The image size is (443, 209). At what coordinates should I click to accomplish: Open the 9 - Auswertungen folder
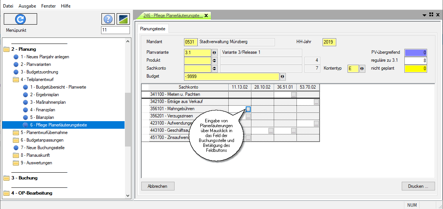coord(16,163)
